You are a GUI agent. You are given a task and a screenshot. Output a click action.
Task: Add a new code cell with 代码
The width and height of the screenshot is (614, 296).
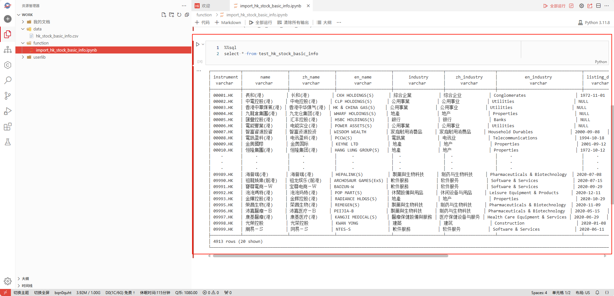(x=202, y=22)
